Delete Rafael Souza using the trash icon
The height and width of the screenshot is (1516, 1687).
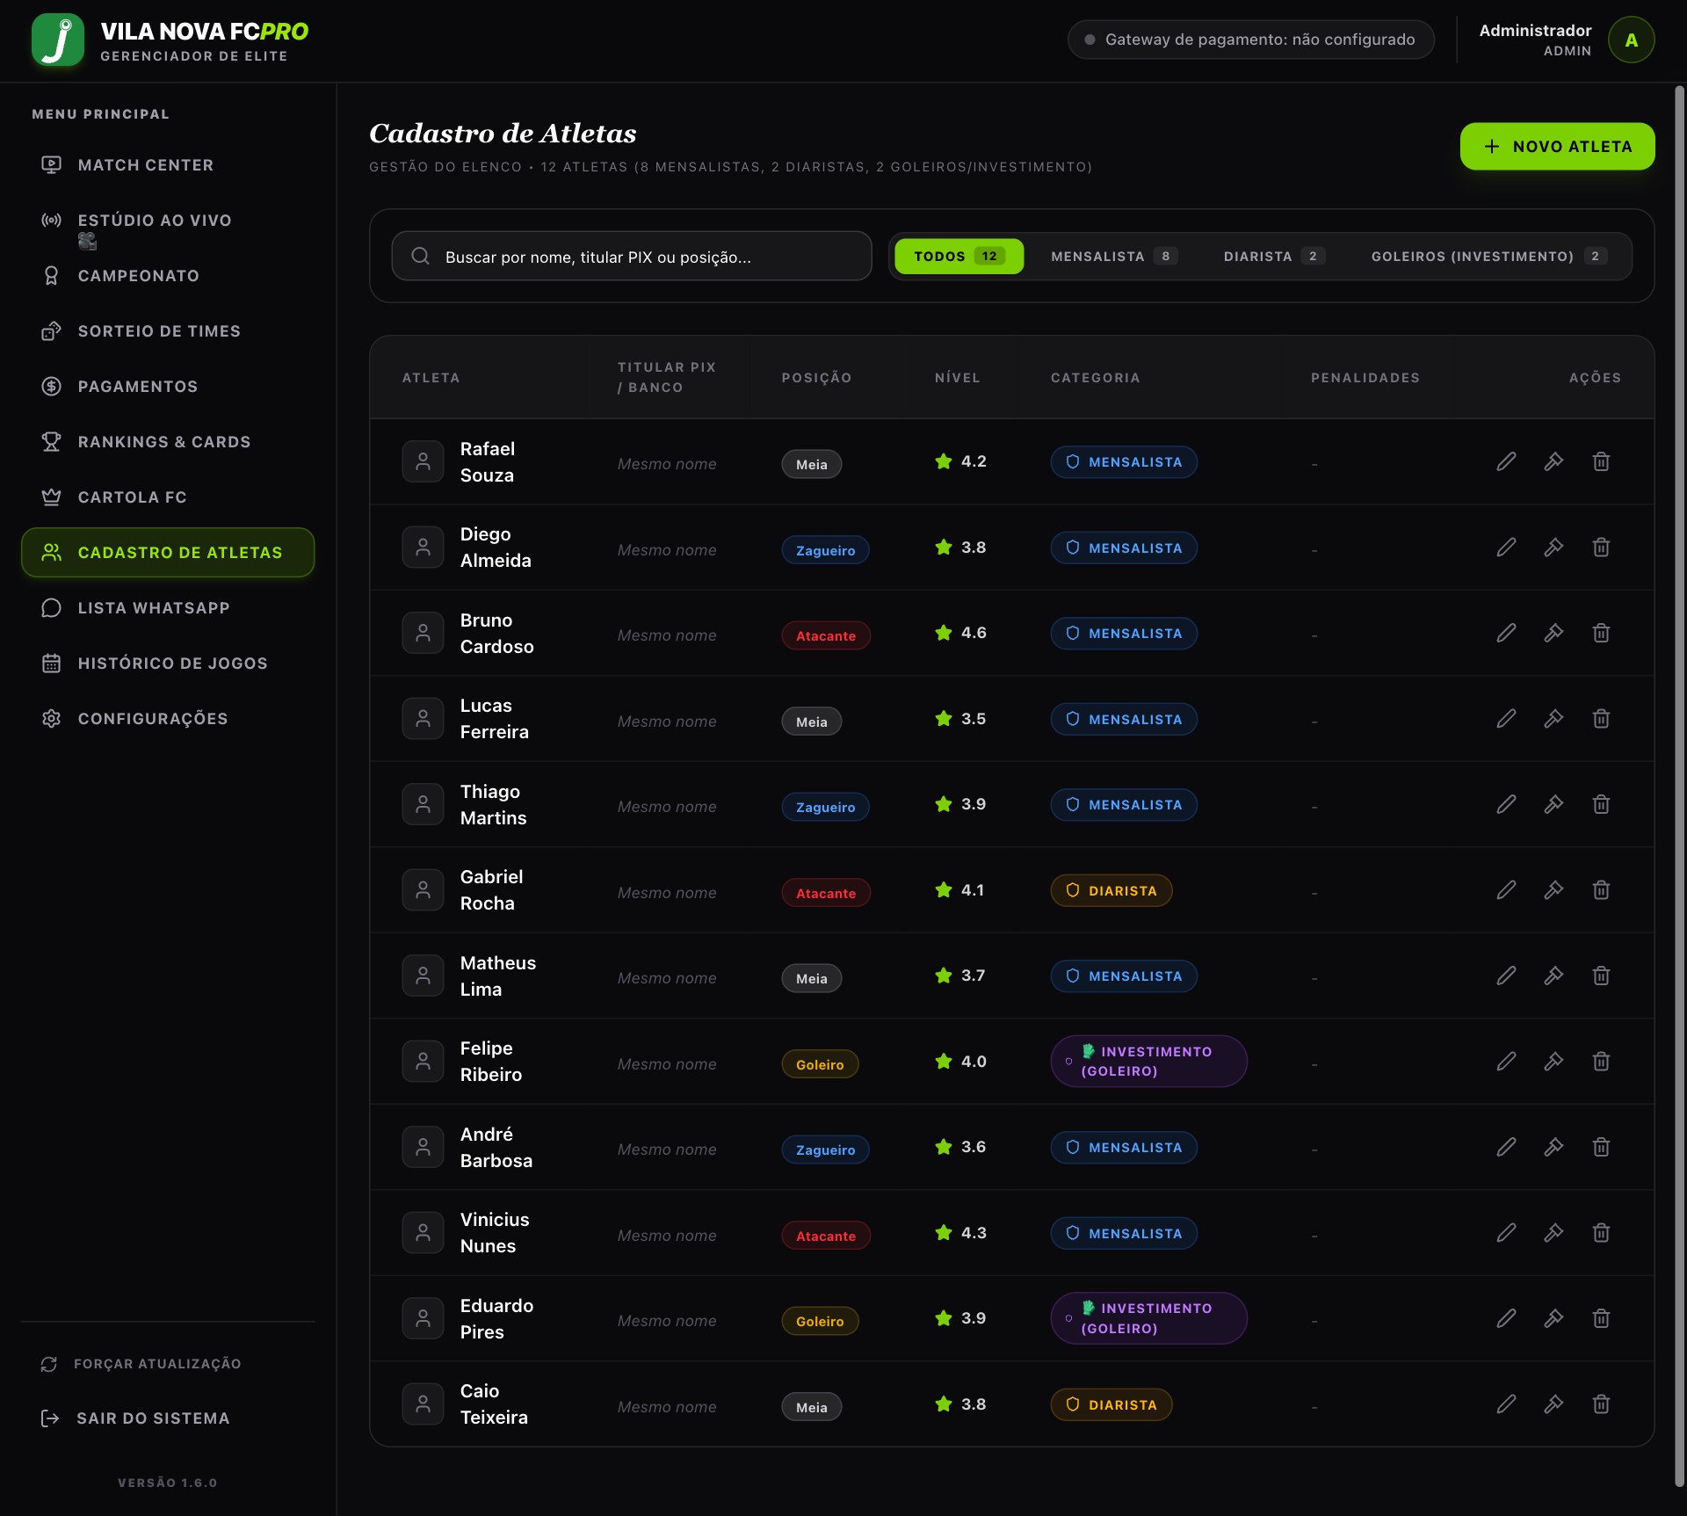click(1601, 461)
